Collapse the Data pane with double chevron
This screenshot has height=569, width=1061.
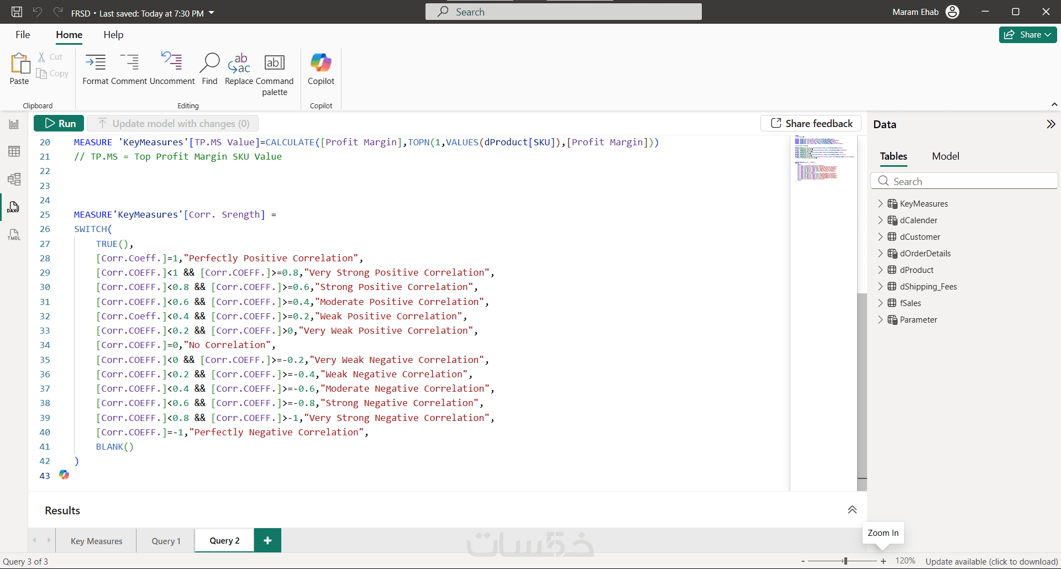(1051, 124)
